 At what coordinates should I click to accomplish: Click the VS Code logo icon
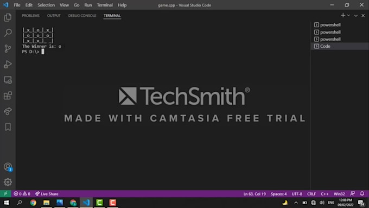click(5, 5)
